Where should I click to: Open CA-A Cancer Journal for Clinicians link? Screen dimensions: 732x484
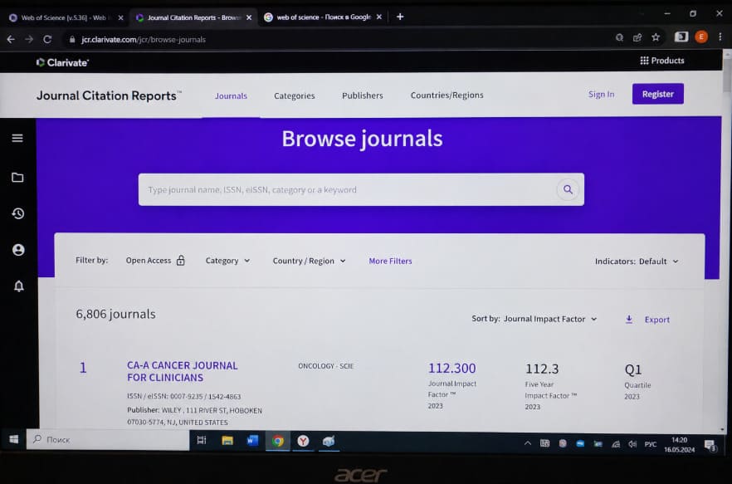coord(182,371)
